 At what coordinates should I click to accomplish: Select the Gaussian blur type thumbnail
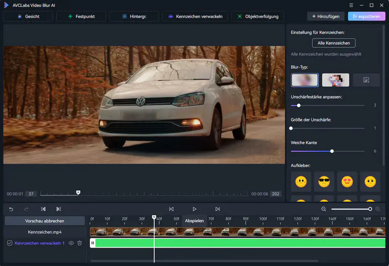click(x=305, y=80)
